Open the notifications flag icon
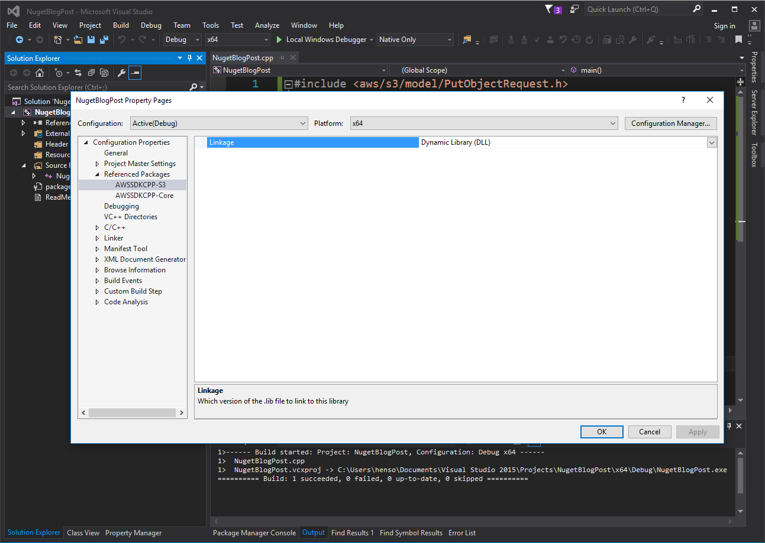765x543 pixels. pos(548,9)
